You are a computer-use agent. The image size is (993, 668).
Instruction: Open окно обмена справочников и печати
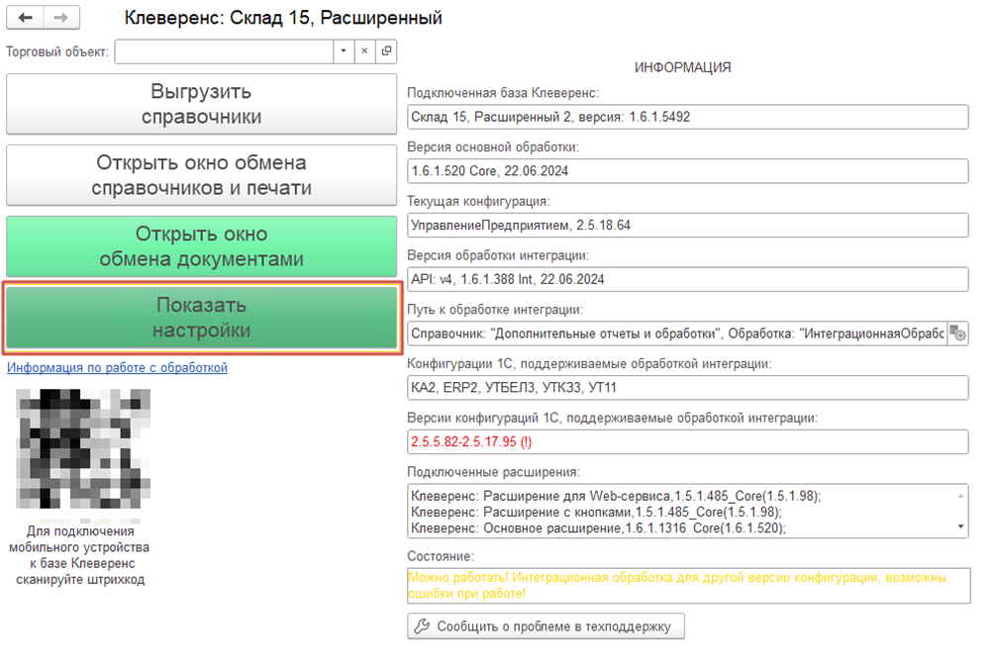[x=201, y=175]
